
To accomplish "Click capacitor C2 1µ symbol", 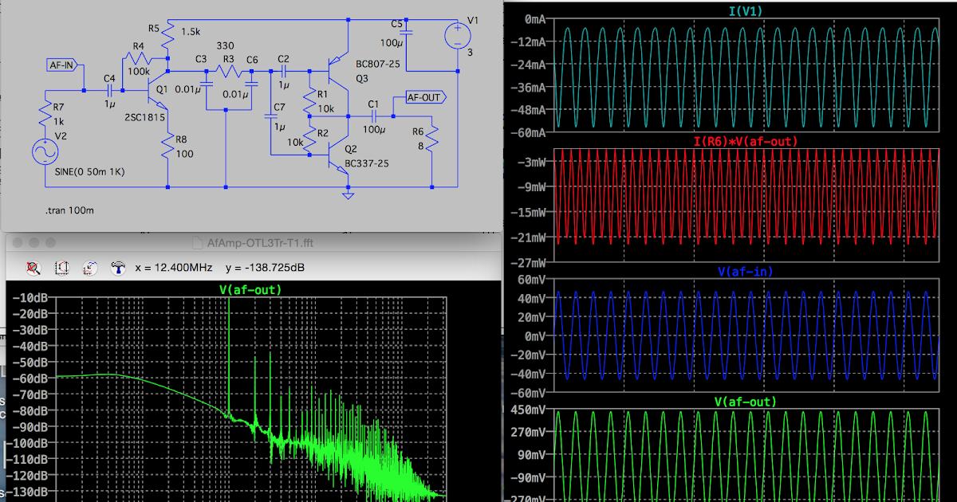I will point(283,71).
